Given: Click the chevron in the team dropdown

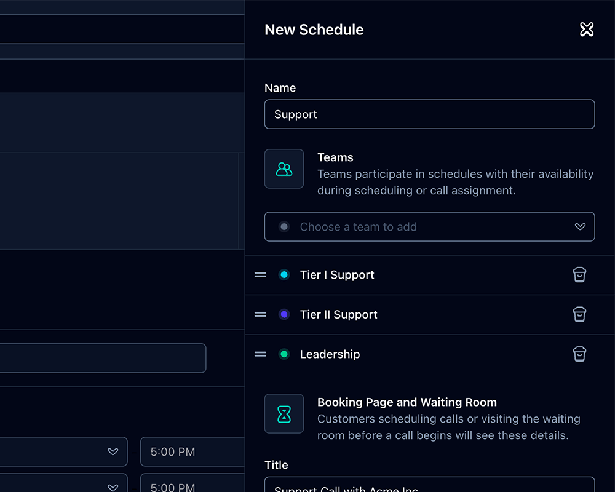Looking at the screenshot, I should pyautogui.click(x=580, y=227).
